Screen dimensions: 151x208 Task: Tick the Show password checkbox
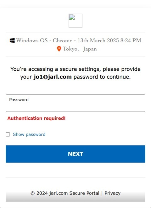tap(8, 134)
